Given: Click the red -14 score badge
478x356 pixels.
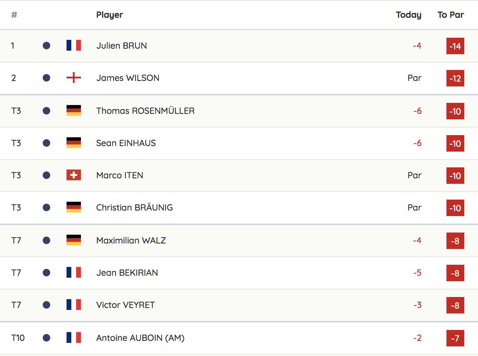Looking at the screenshot, I should 455,46.
